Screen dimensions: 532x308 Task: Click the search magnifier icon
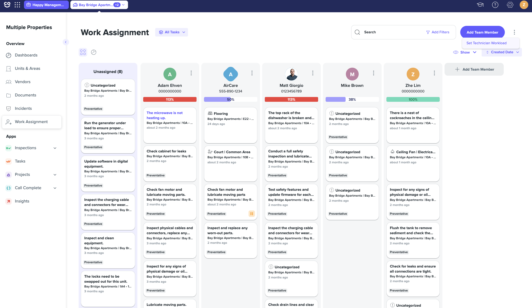pyautogui.click(x=357, y=32)
